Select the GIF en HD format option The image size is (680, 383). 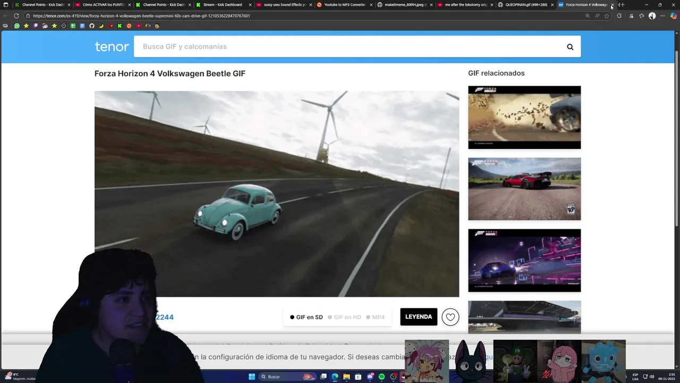coord(344,317)
